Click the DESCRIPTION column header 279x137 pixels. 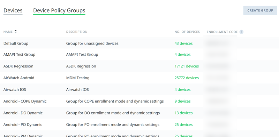coord(77,32)
